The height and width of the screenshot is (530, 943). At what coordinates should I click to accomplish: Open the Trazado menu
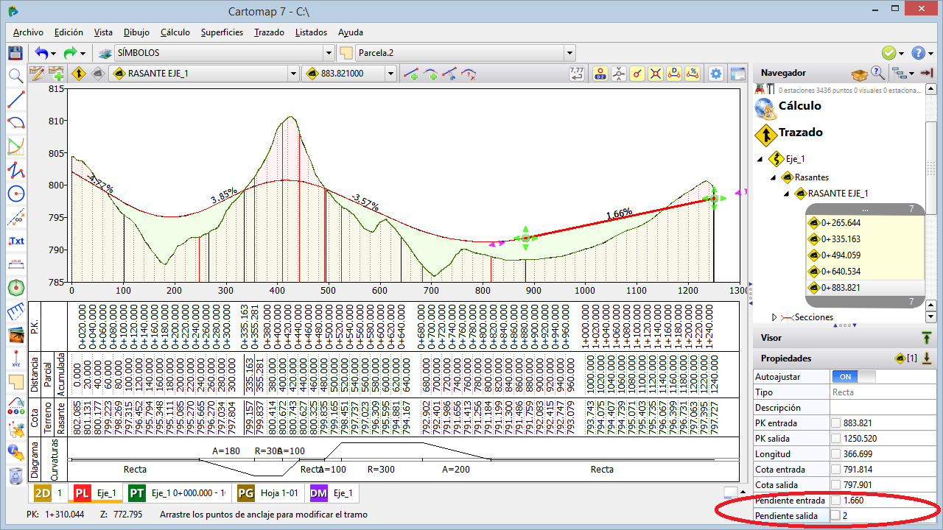(269, 32)
